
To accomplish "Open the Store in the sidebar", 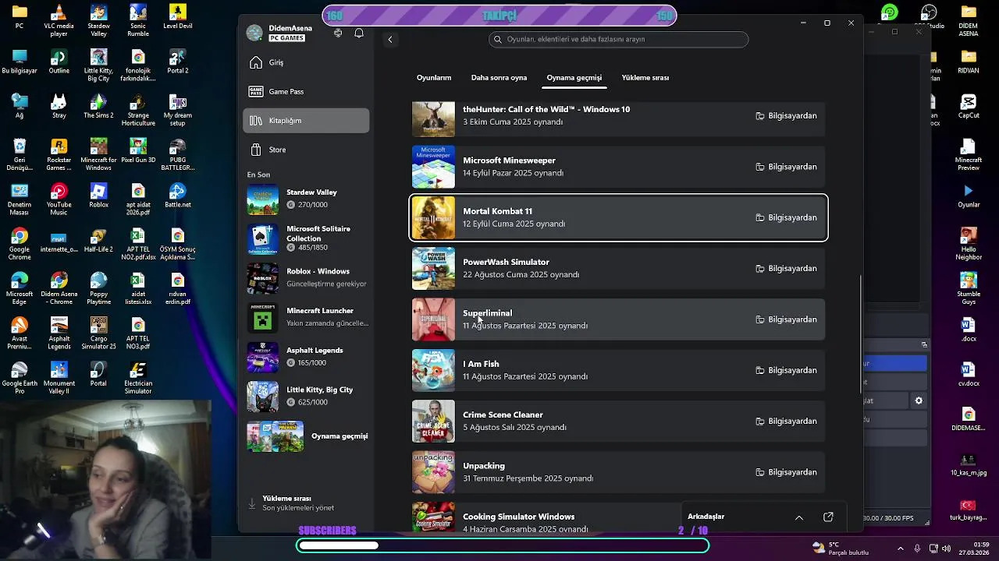I will tap(306, 150).
